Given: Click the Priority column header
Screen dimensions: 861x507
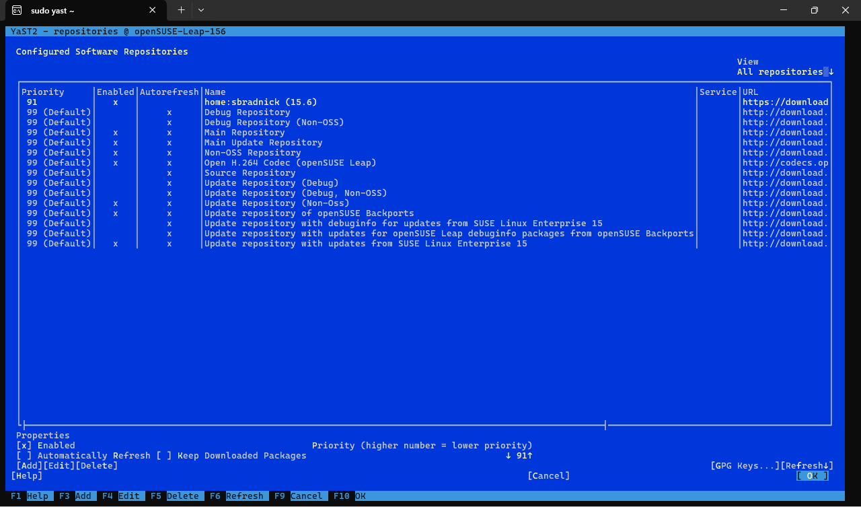Looking at the screenshot, I should (x=43, y=92).
